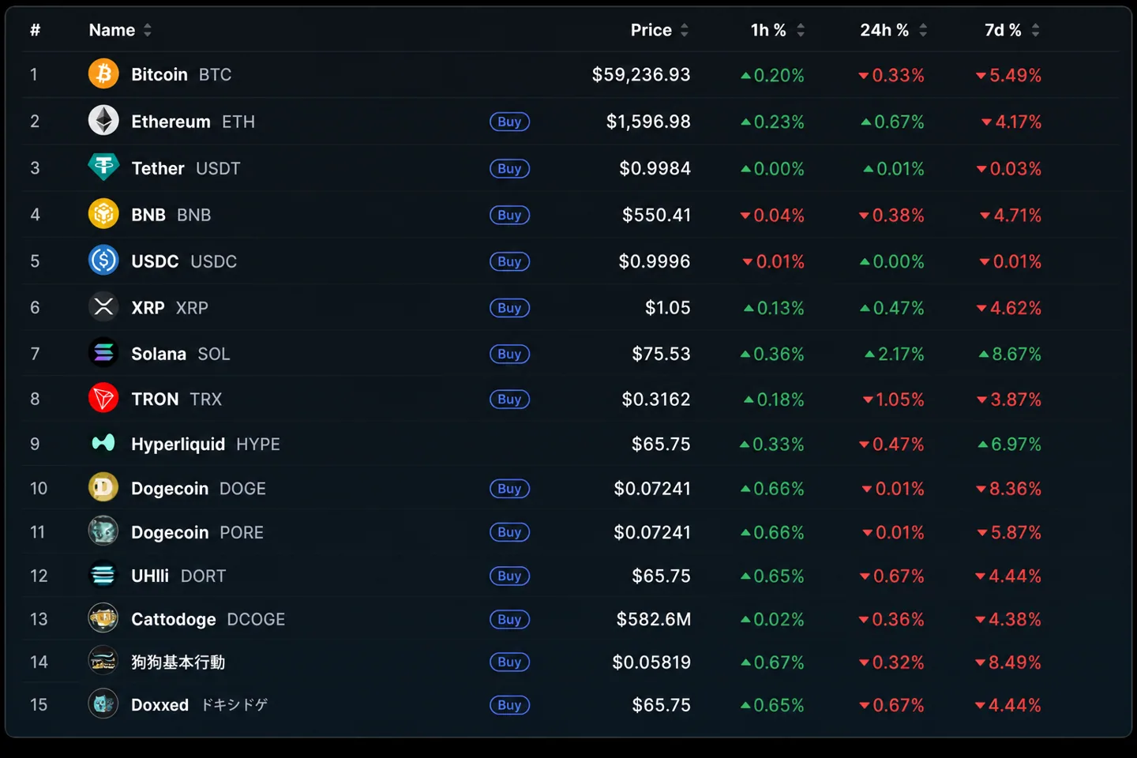1137x758 pixels.
Task: Open the blue USDC coin icon
Action: pos(103,261)
